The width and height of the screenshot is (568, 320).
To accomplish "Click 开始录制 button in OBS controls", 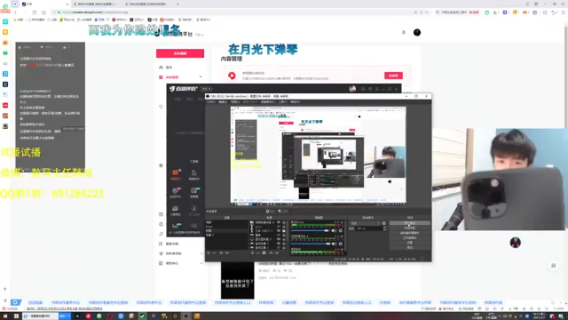I will [410, 228].
